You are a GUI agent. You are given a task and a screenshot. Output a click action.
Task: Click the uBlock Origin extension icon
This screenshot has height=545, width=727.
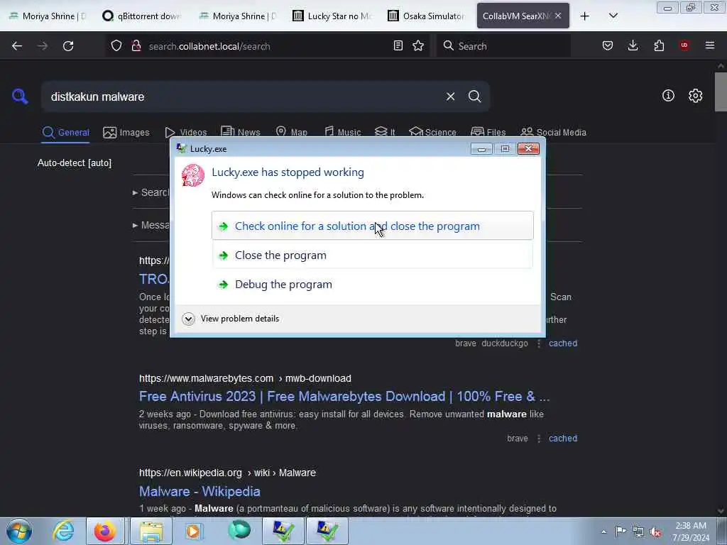tap(684, 45)
